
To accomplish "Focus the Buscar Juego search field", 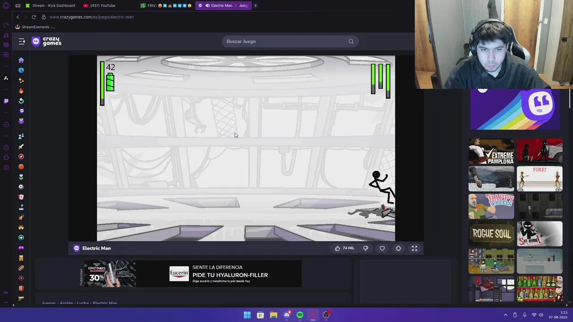I will pos(290,41).
